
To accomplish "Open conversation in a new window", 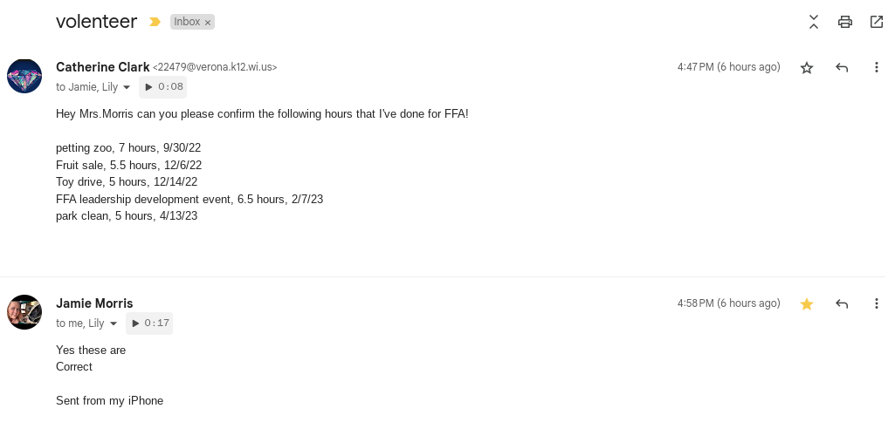I will tap(876, 23).
